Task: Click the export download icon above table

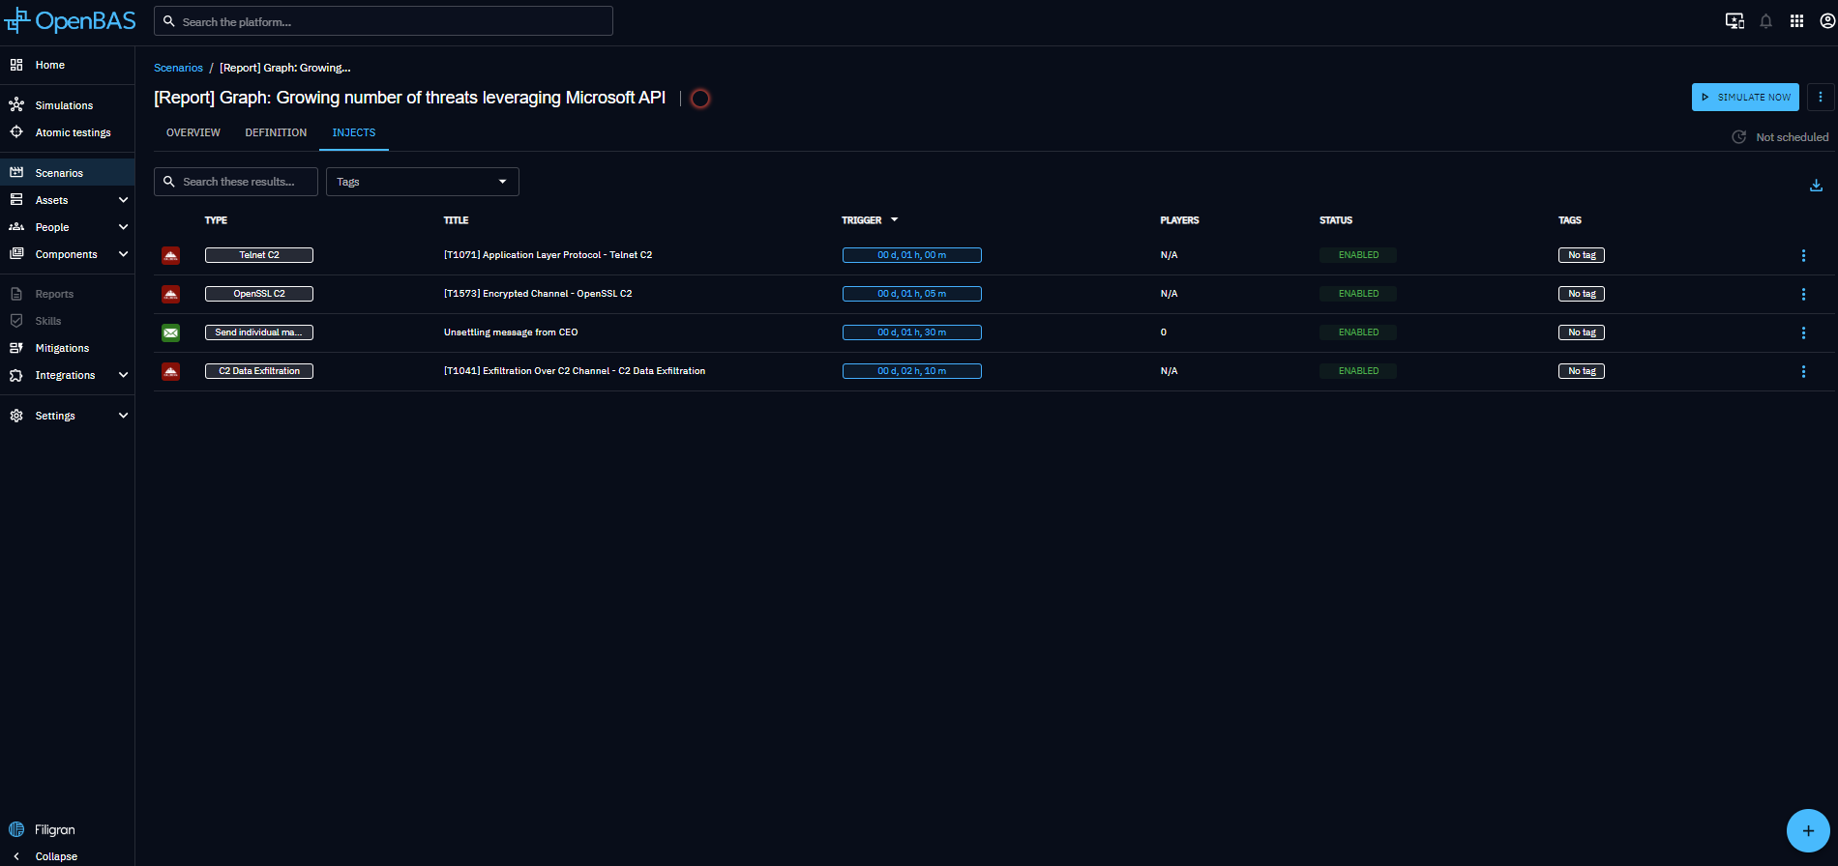Action: point(1816,186)
